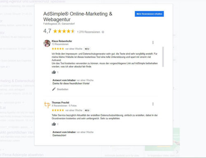Click review text 'Toller Service bezüglich Aktualität'
The width and height of the screenshot is (206, 158).
click(x=105, y=117)
